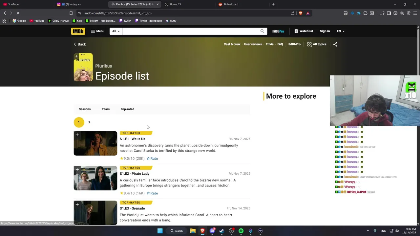Image resolution: width=420 pixels, height=236 pixels.
Task: Open the Trivia link
Action: tap(269, 44)
